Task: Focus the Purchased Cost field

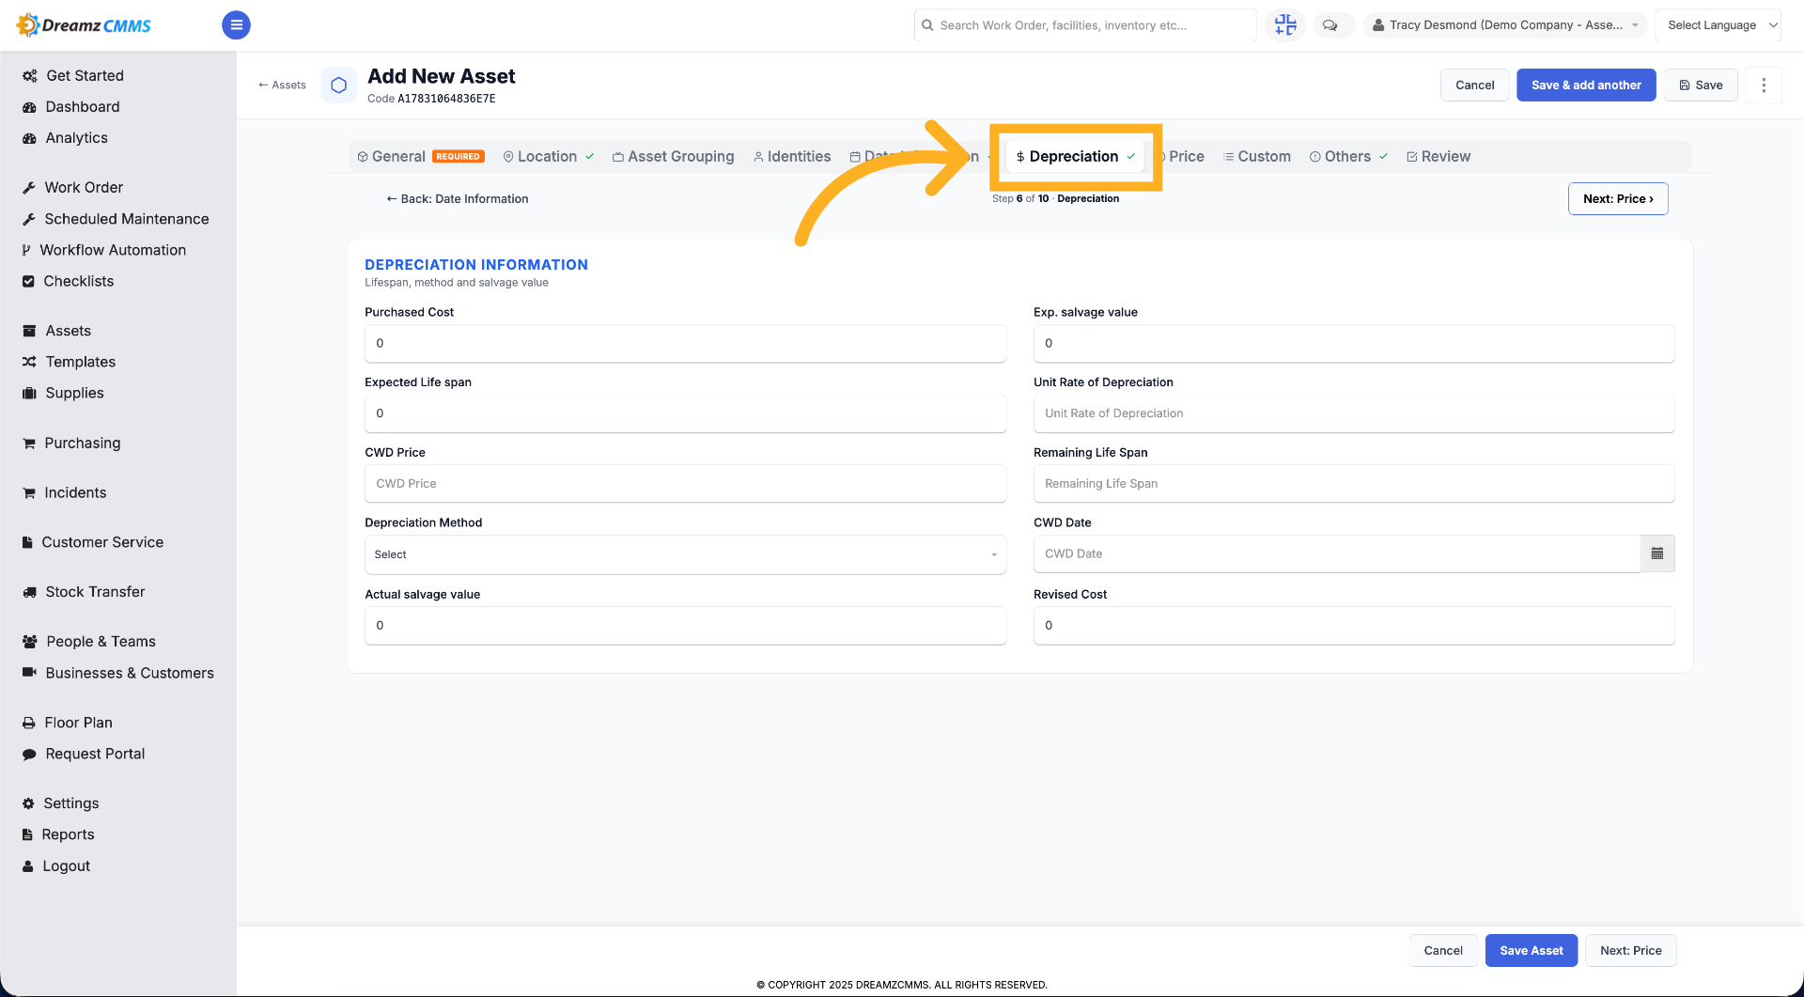Action: click(x=685, y=344)
